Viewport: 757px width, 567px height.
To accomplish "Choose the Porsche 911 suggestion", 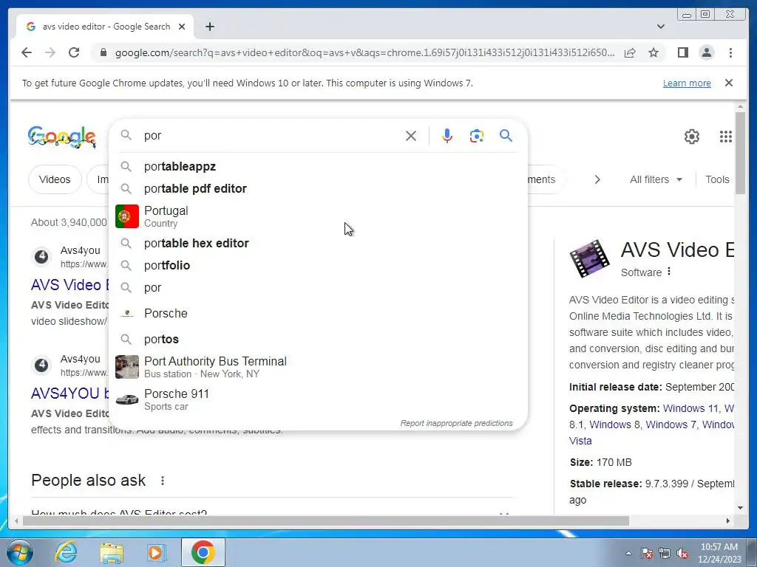I will [319, 399].
